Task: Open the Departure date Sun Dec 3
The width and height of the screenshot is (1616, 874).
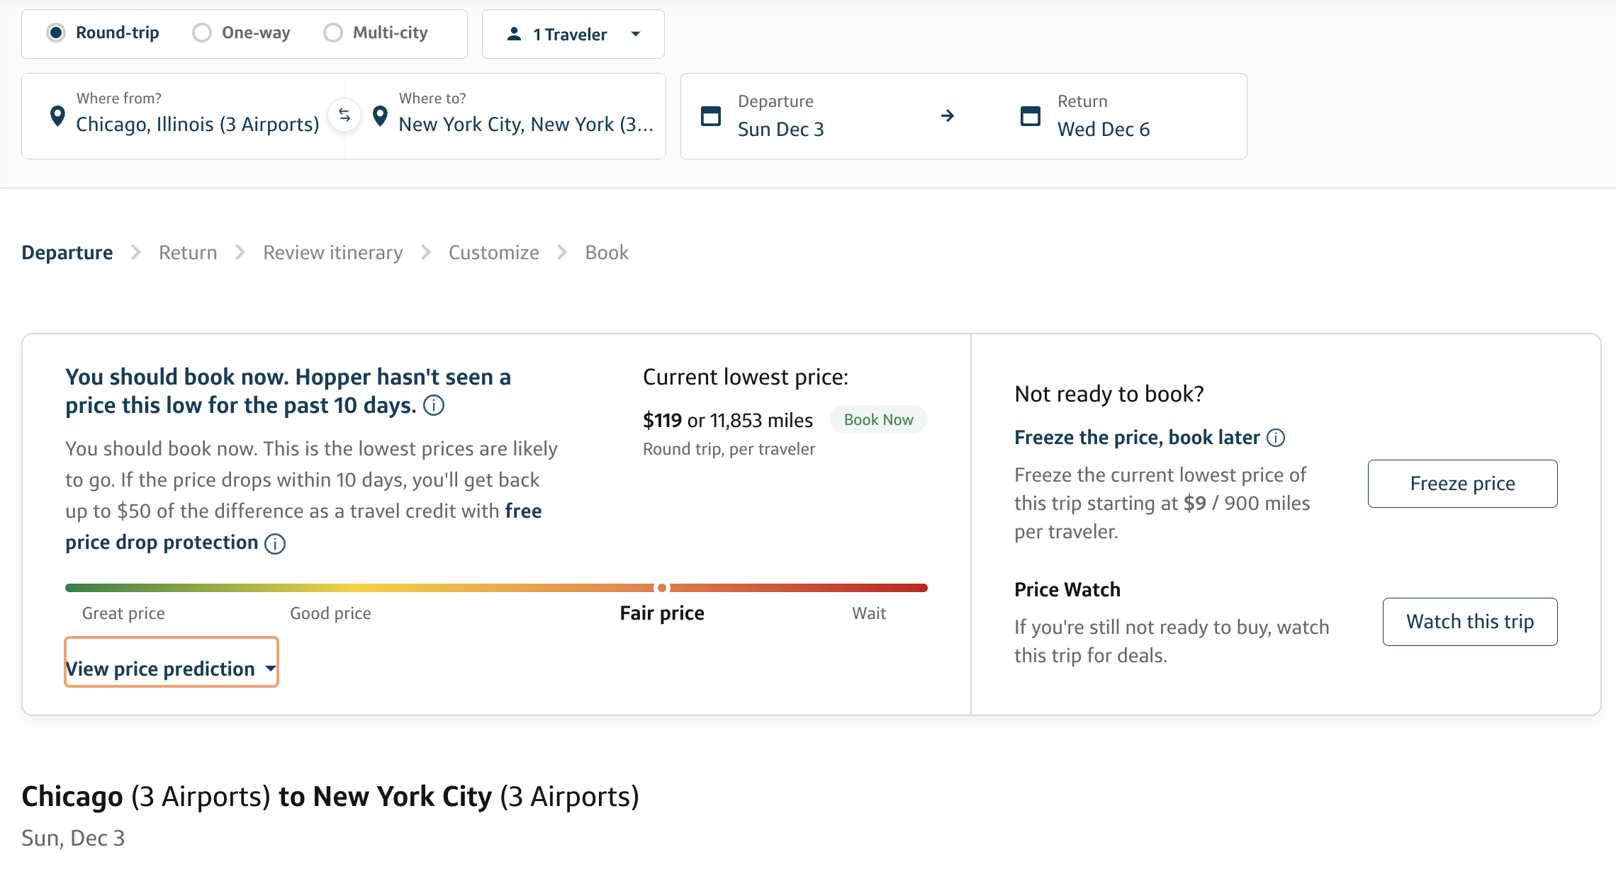Action: [780, 116]
